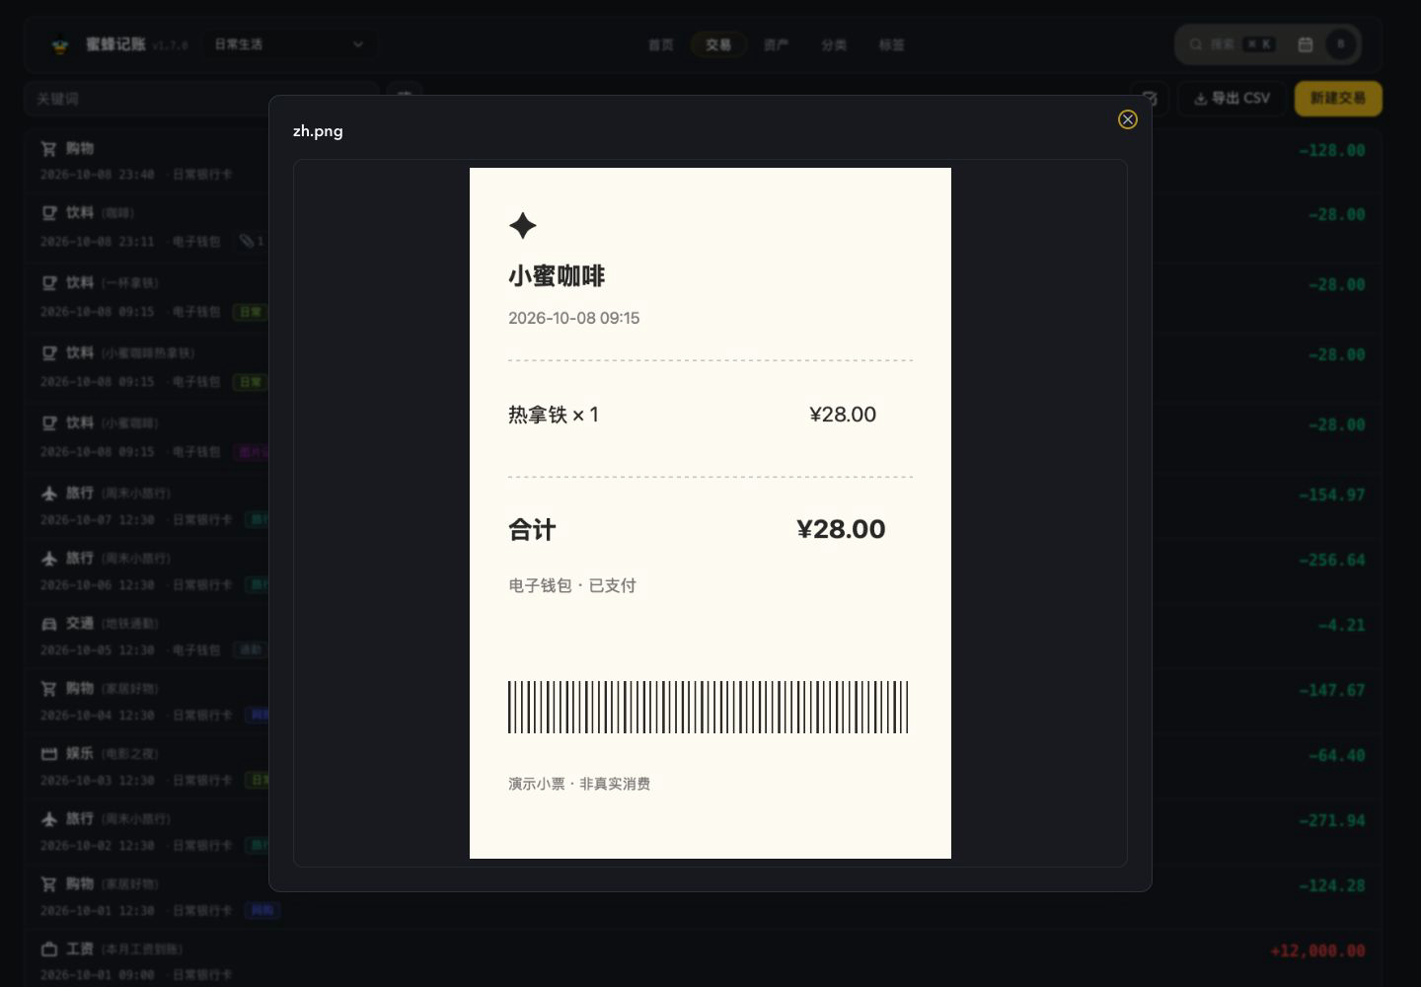The width and height of the screenshot is (1421, 987).
Task: Open the 分类 tab
Action: point(834,44)
